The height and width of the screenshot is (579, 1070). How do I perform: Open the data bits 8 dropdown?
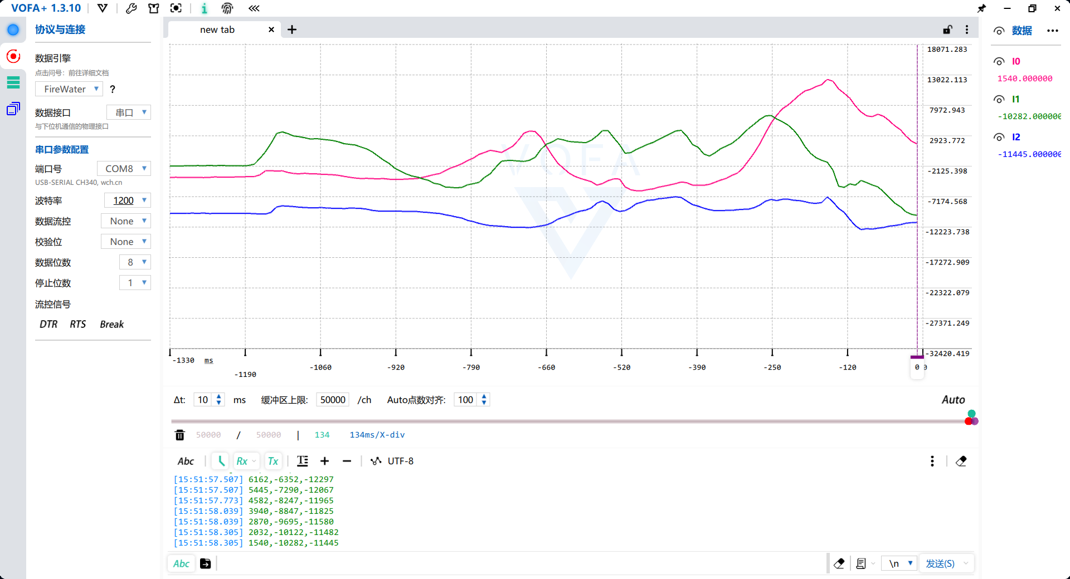[135, 262]
